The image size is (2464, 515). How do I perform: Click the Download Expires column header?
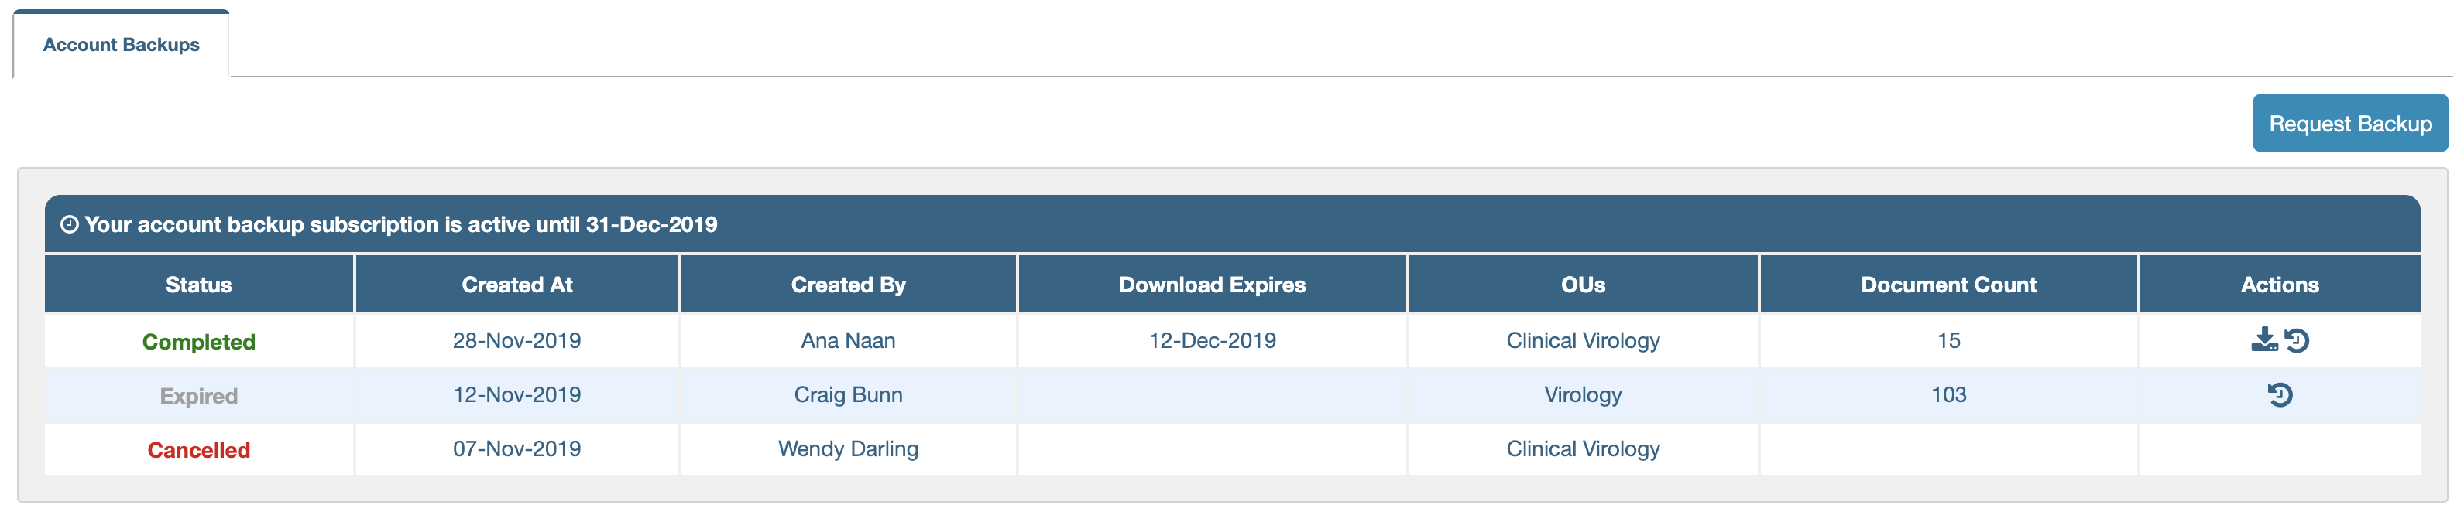pyautogui.click(x=1212, y=285)
